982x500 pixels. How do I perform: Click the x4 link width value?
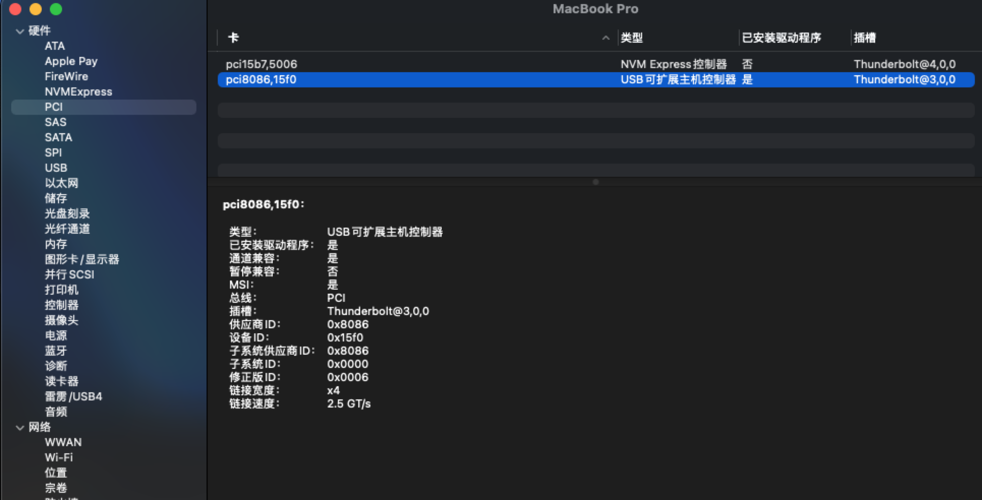pyautogui.click(x=333, y=390)
